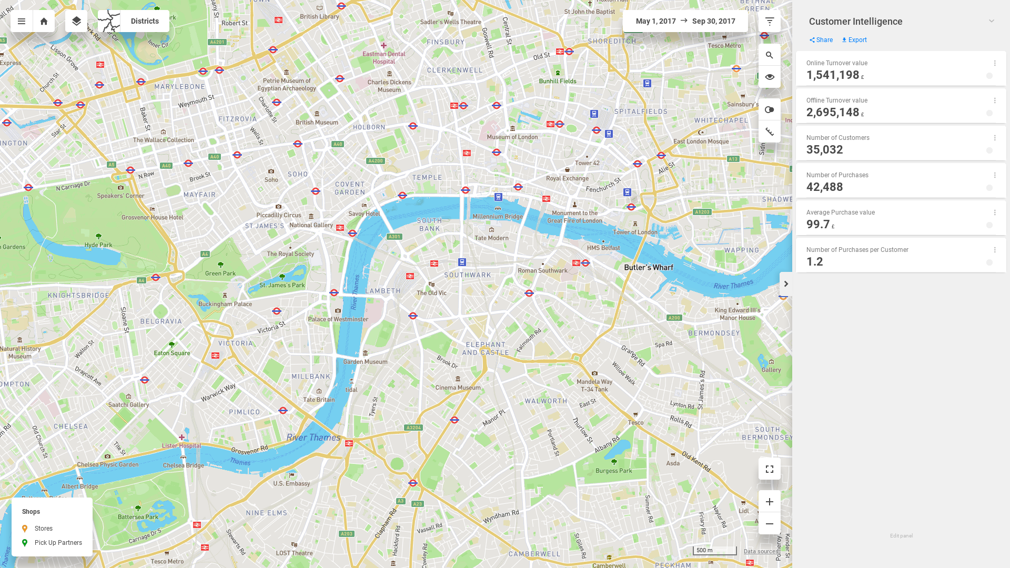
Task: Click the Share link
Action: click(821, 40)
